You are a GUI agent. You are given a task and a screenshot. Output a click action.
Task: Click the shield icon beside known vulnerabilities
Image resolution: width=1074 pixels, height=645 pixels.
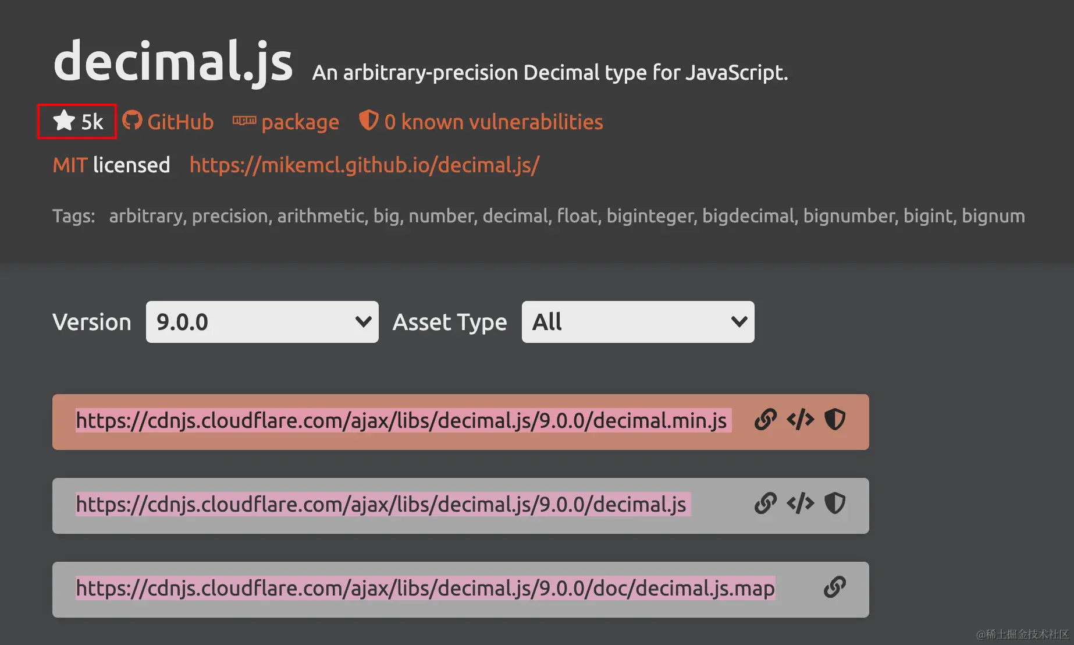coord(368,121)
